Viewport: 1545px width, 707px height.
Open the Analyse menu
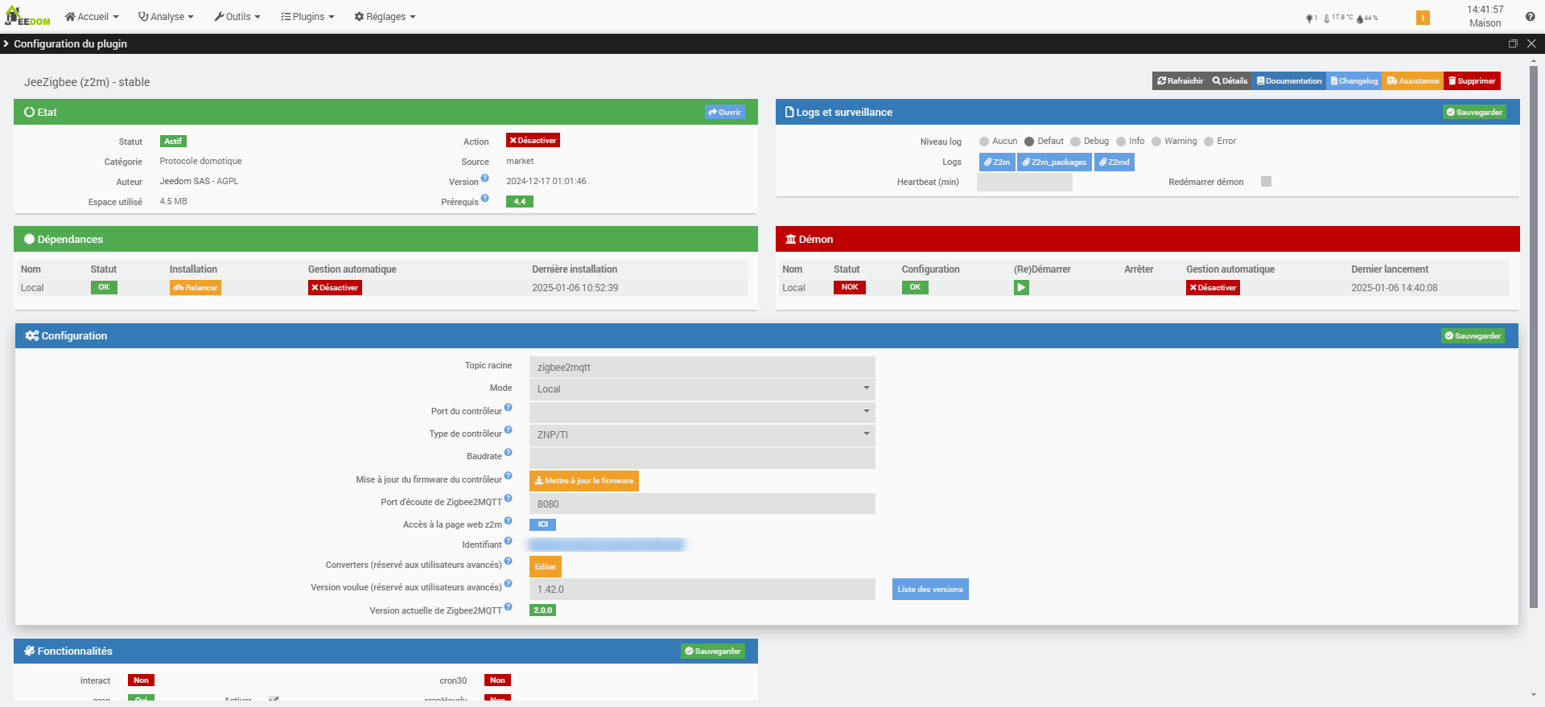coord(166,17)
